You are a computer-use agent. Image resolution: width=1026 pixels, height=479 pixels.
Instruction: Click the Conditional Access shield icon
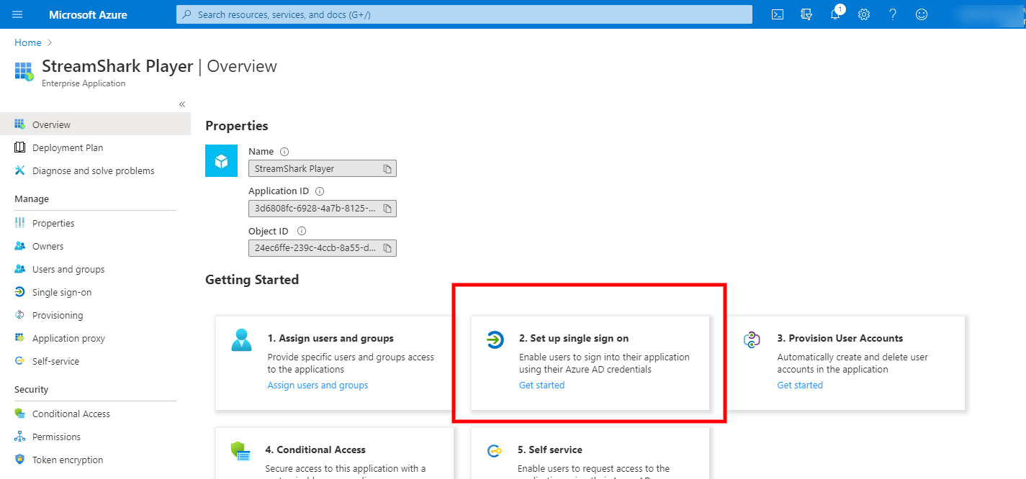(240, 451)
